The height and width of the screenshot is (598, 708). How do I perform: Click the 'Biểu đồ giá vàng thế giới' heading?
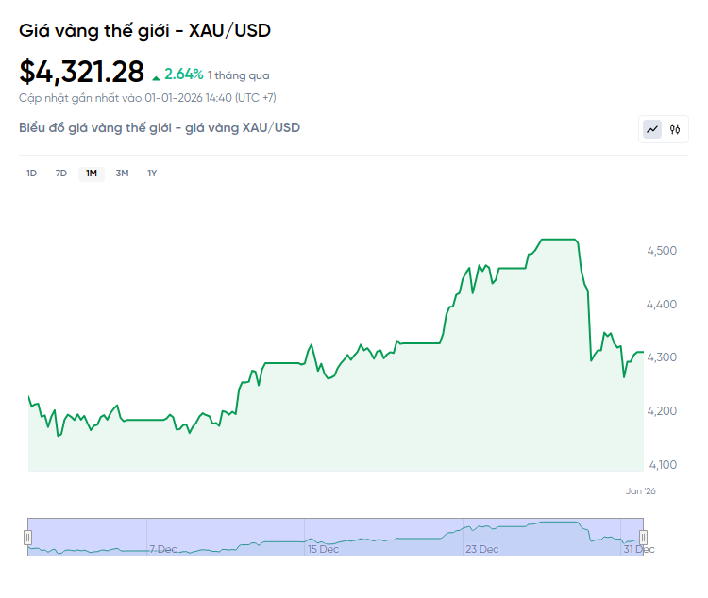pyautogui.click(x=160, y=127)
